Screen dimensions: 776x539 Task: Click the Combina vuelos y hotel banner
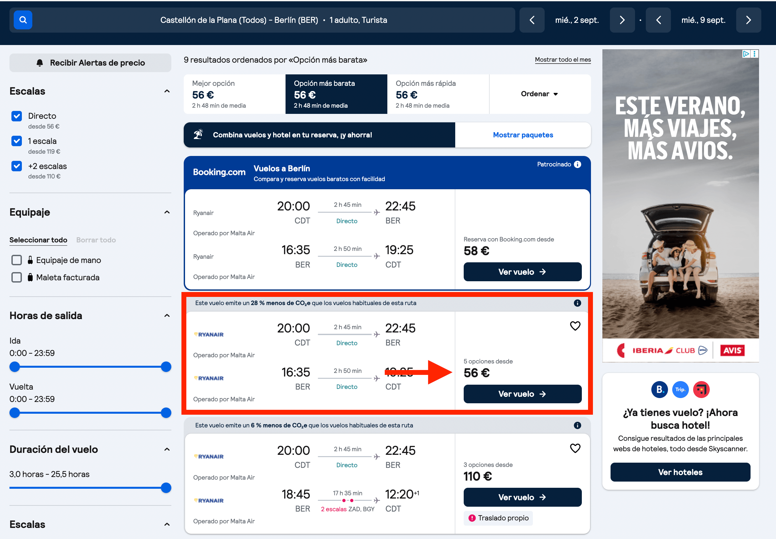pos(319,135)
